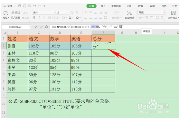The height and width of the screenshot is (118, 179).
Task: Click the thousands separator icon
Action: click(152, 17)
